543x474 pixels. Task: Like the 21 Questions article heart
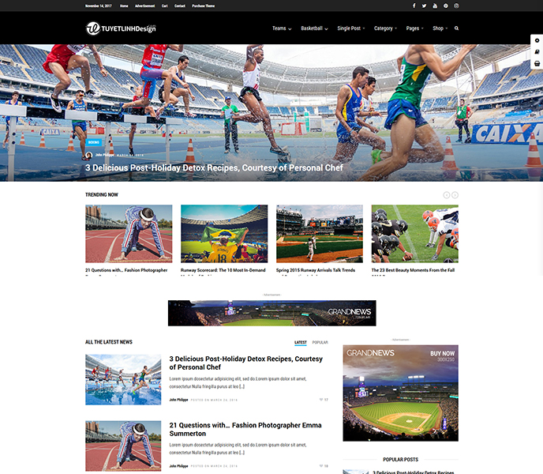[321, 466]
